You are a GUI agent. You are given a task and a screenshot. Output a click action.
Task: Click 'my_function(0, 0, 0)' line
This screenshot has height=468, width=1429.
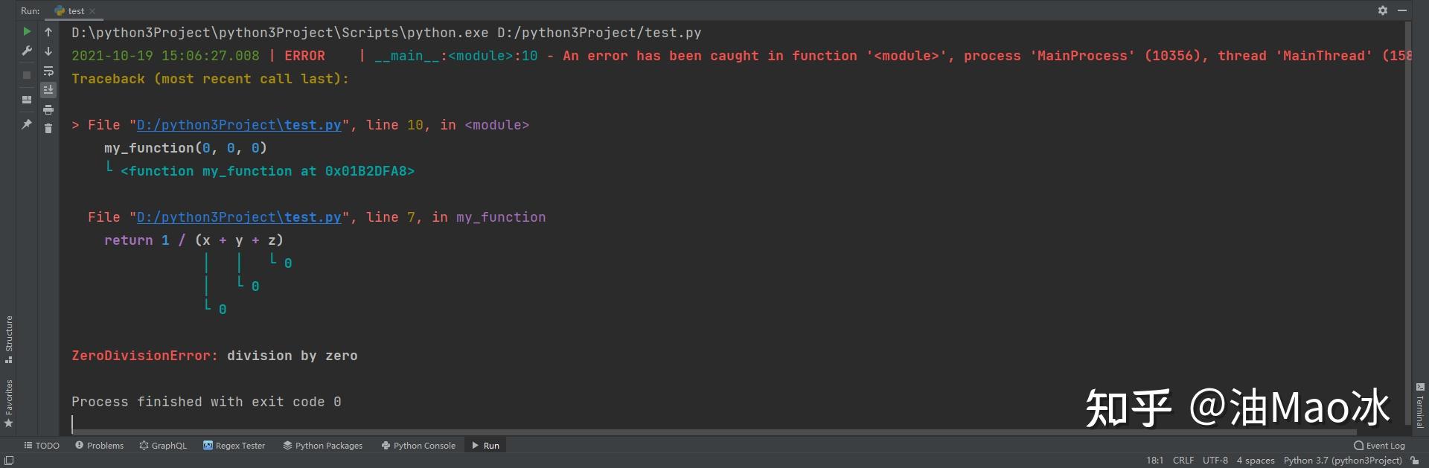click(x=185, y=148)
